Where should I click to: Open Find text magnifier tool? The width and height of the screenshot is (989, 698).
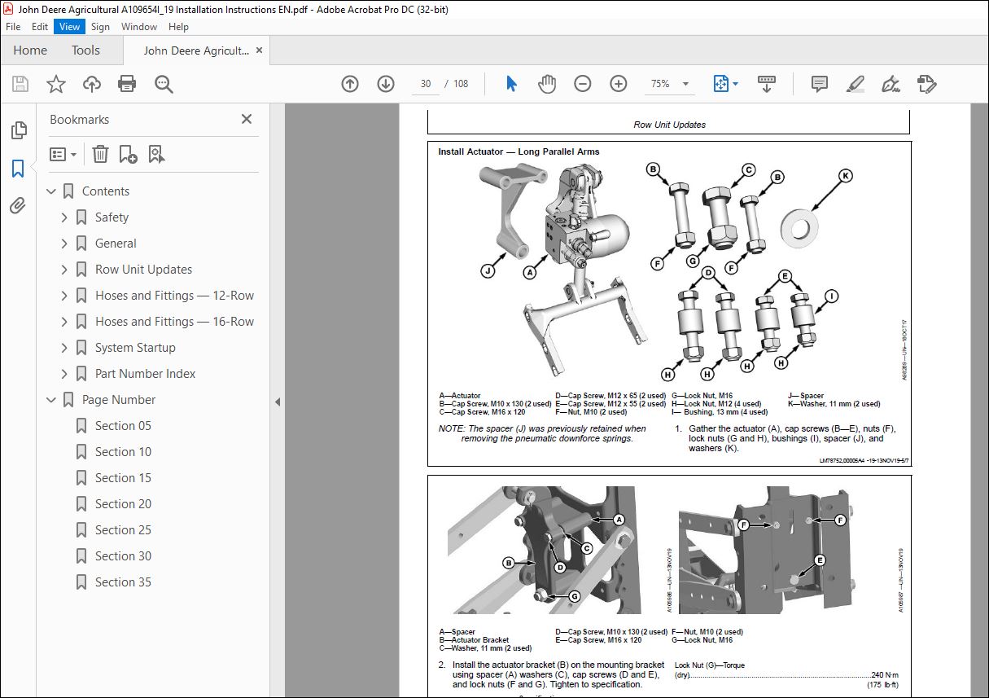click(x=164, y=84)
